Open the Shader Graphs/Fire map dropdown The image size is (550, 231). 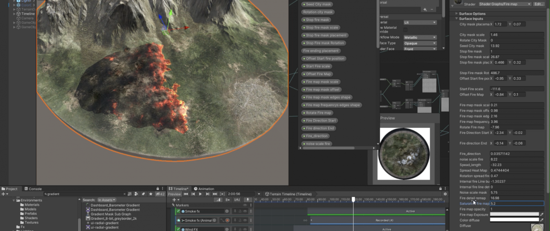click(x=505, y=4)
